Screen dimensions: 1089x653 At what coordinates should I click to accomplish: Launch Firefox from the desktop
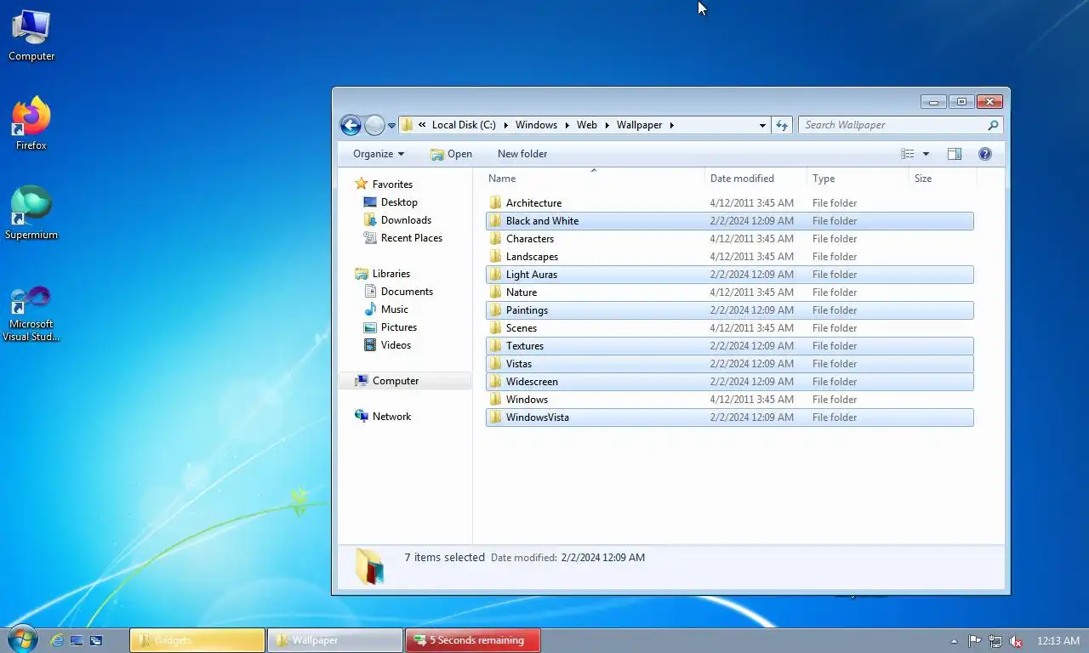point(31,124)
